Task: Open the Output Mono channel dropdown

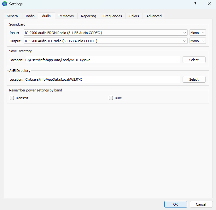Action: [x=197, y=41]
